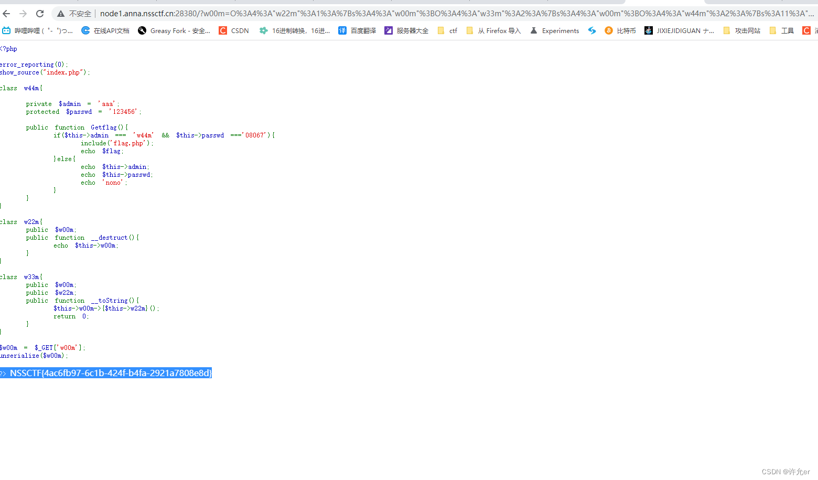Open the 在线API文档 bookmark

click(x=105, y=31)
